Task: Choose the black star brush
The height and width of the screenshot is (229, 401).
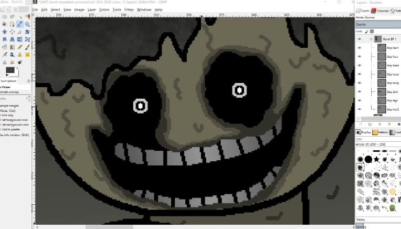Action: tap(376, 159)
